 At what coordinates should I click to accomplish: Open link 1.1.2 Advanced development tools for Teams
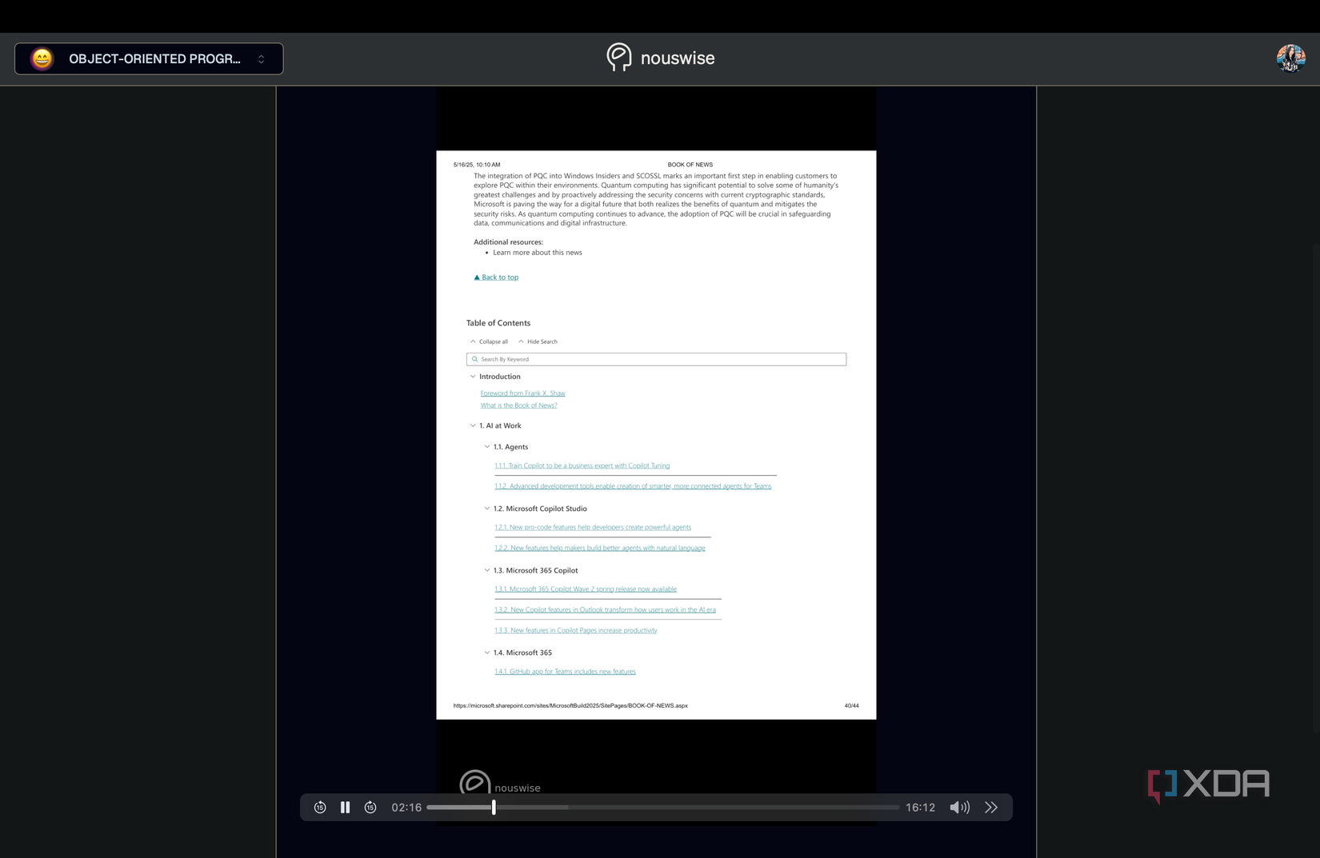click(633, 486)
